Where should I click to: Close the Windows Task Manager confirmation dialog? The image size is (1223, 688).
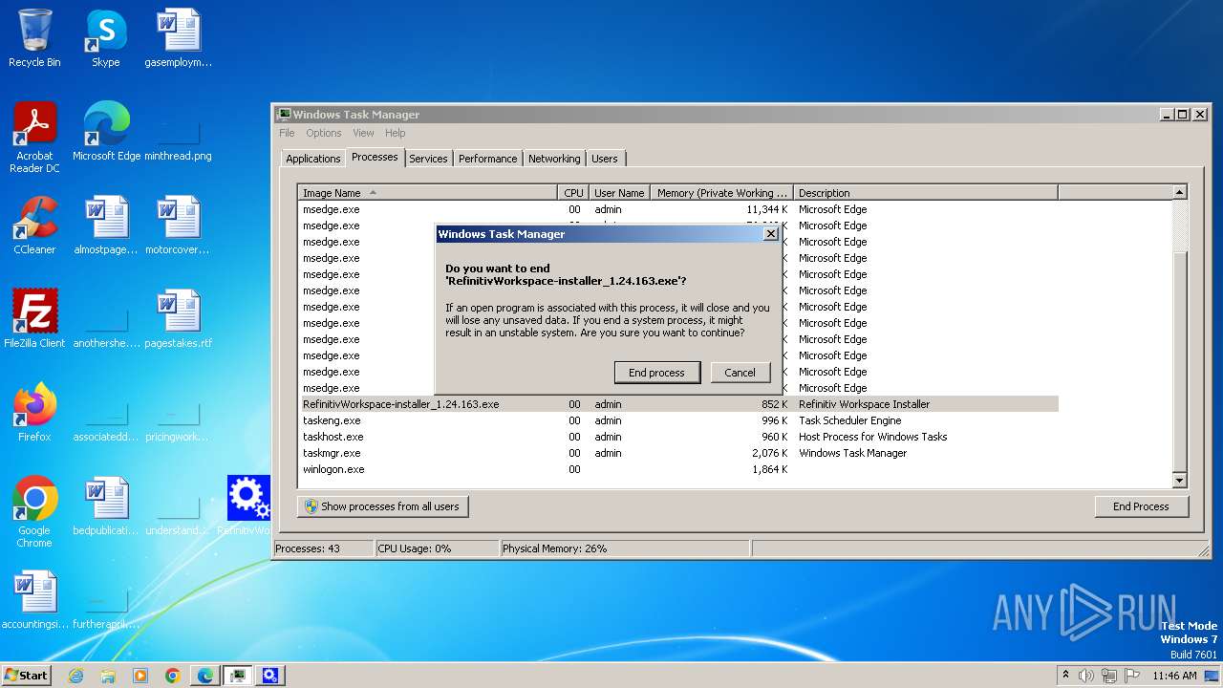coord(771,234)
